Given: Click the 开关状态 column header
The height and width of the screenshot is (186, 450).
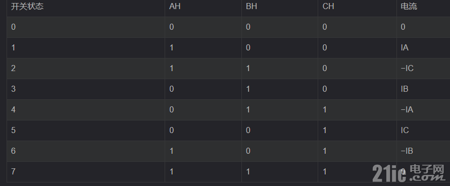Looking at the screenshot, I should (27, 7).
